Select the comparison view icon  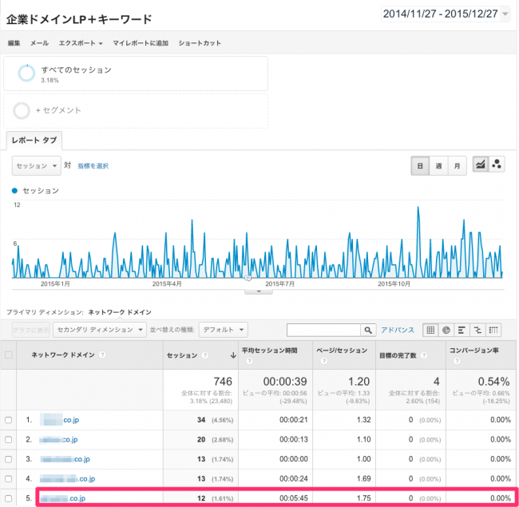(x=478, y=330)
